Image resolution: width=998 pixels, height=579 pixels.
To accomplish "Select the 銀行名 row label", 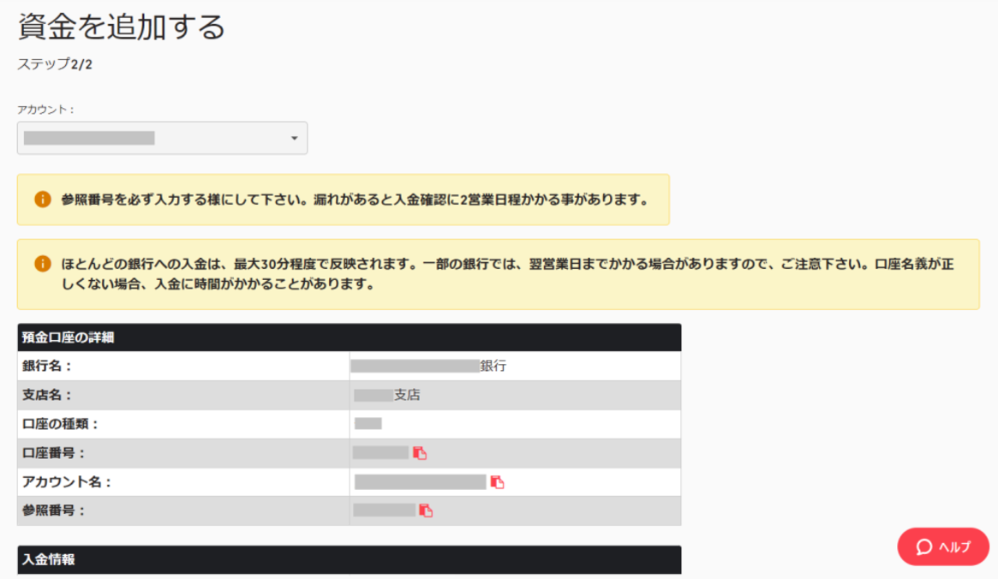I will click(x=47, y=367).
